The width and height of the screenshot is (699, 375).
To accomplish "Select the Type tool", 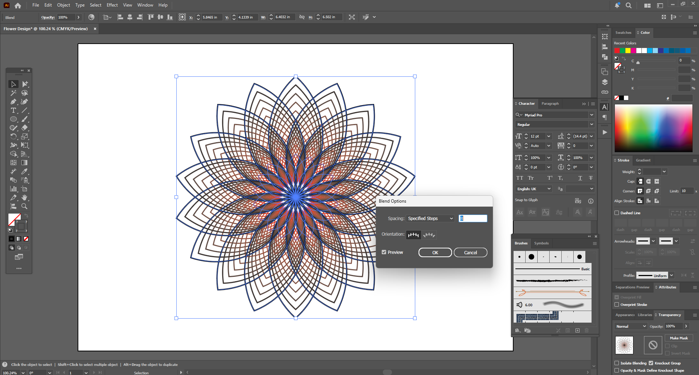I will point(13,111).
